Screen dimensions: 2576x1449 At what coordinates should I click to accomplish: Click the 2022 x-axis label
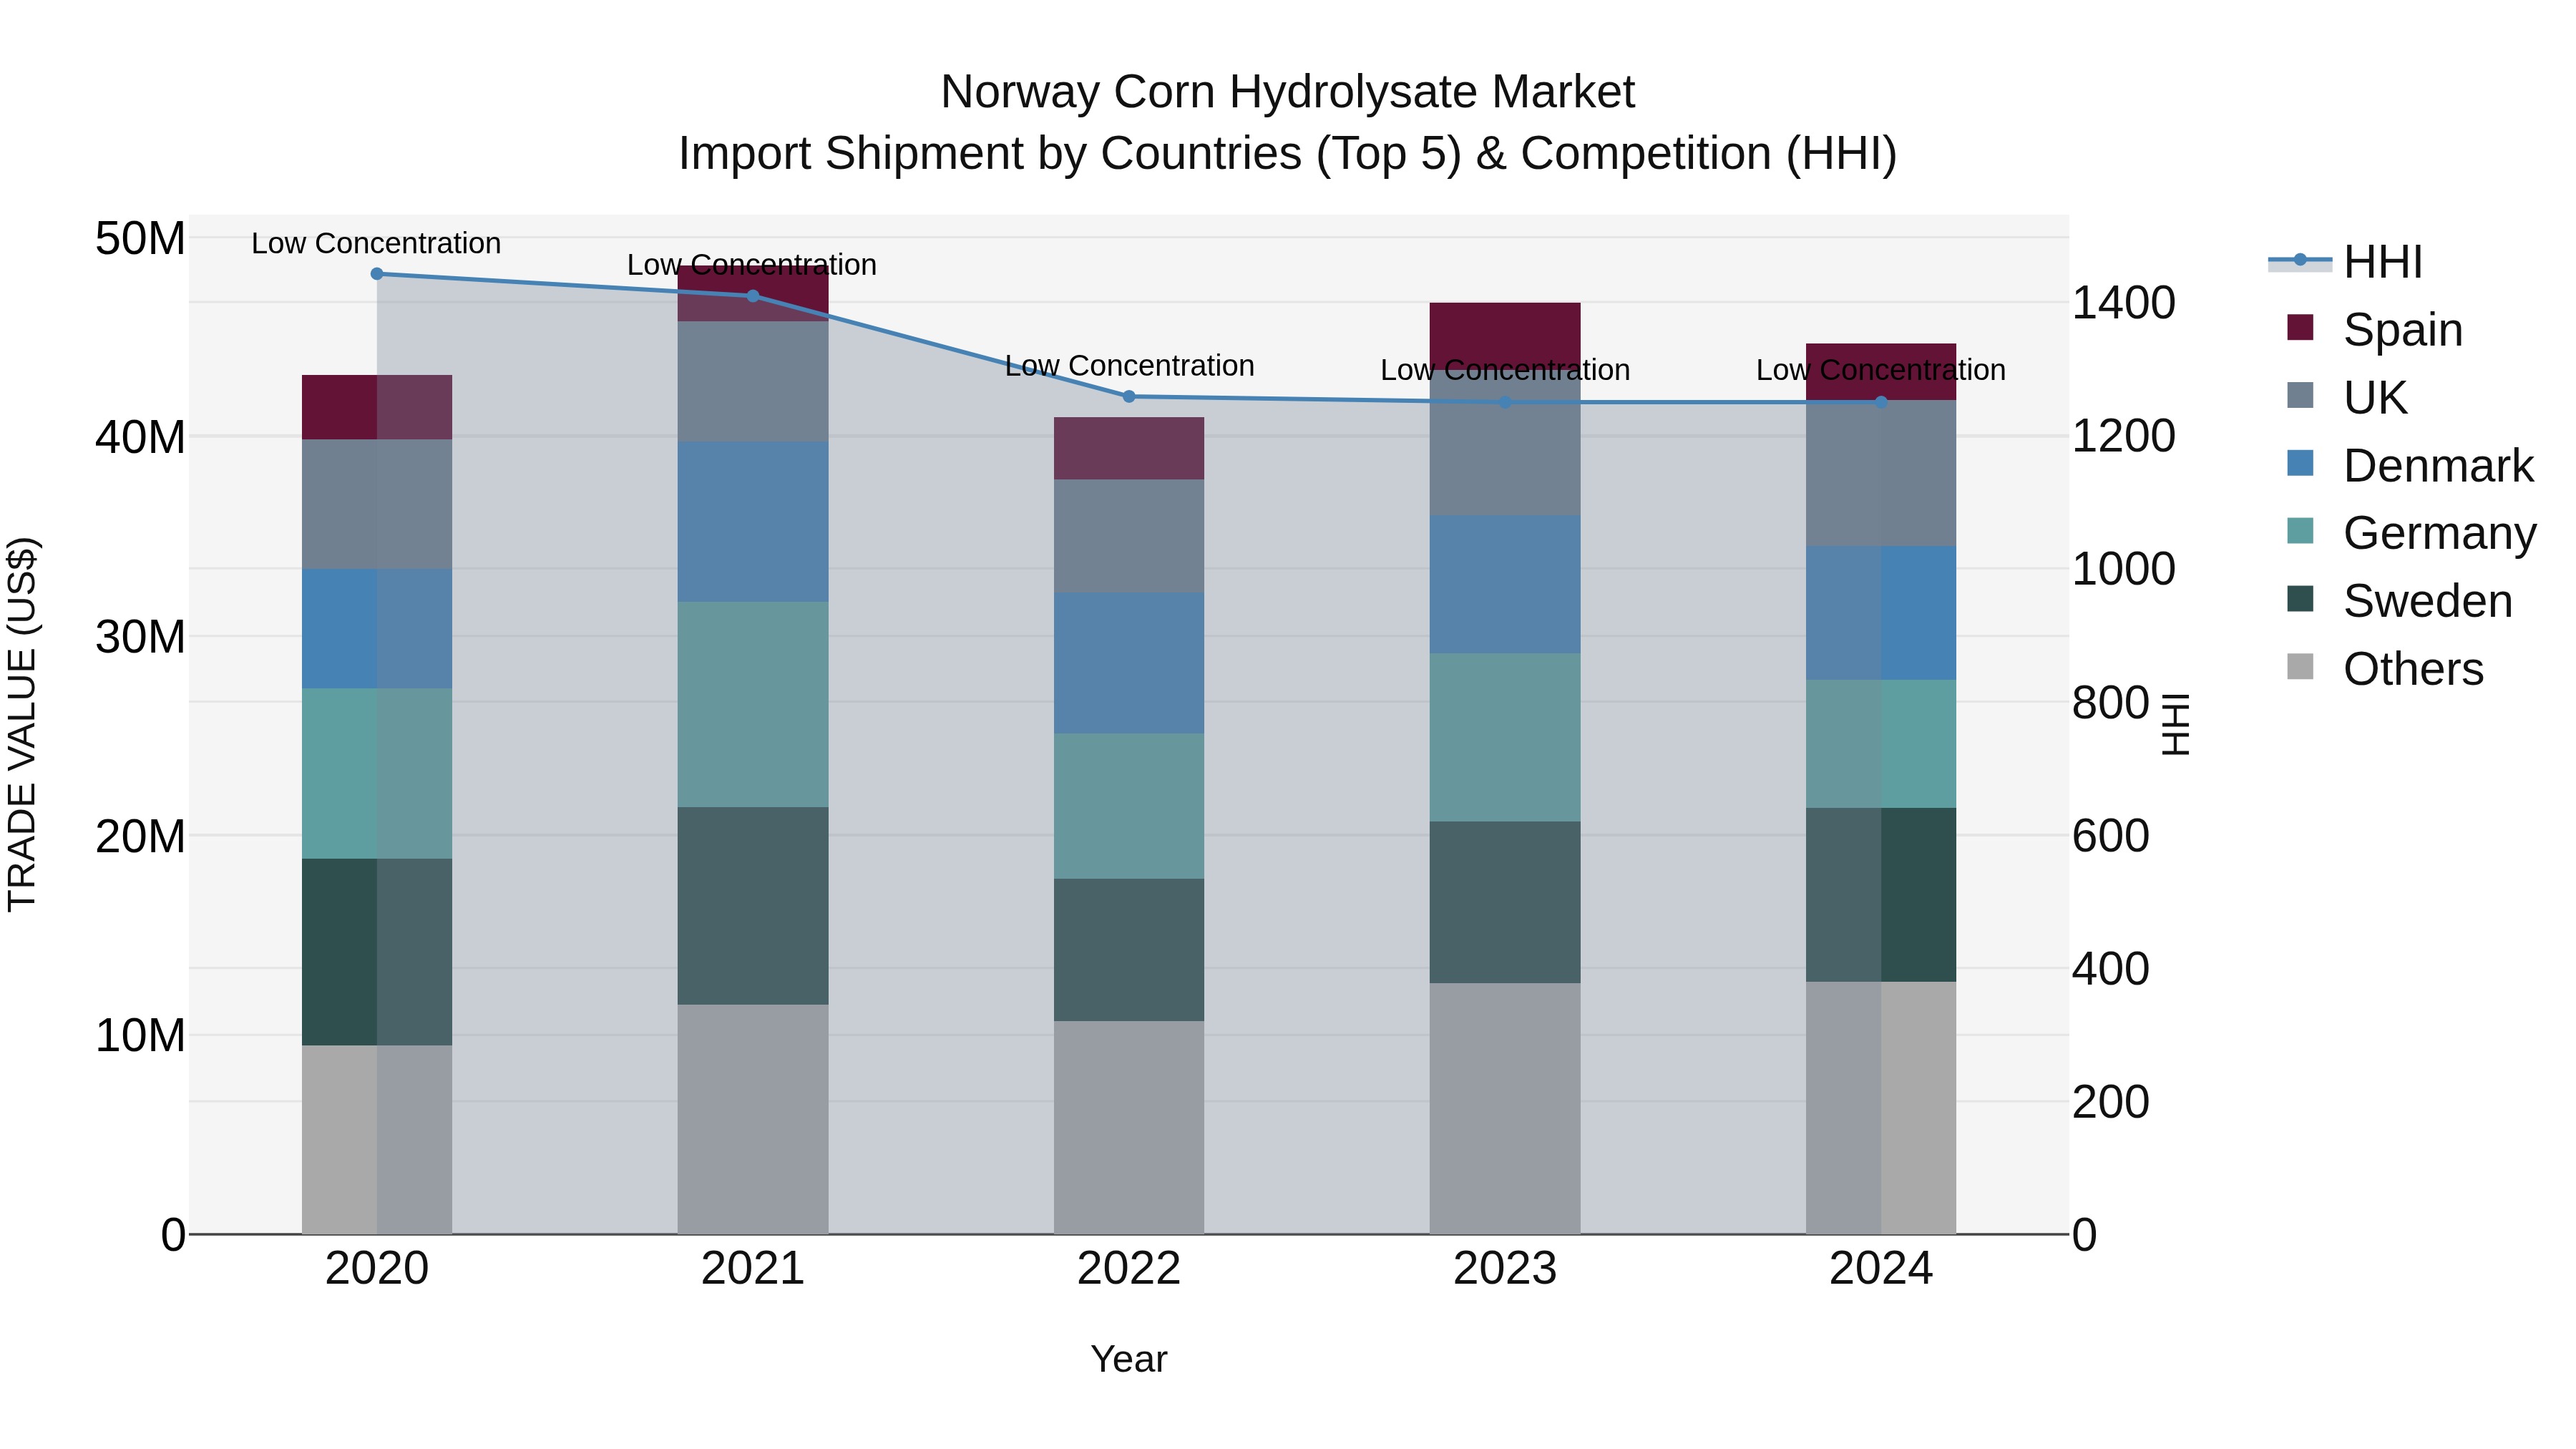pos(1129,1269)
